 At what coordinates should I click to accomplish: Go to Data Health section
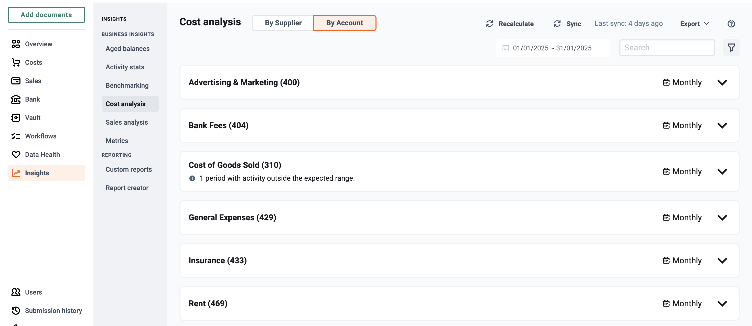[x=42, y=154]
